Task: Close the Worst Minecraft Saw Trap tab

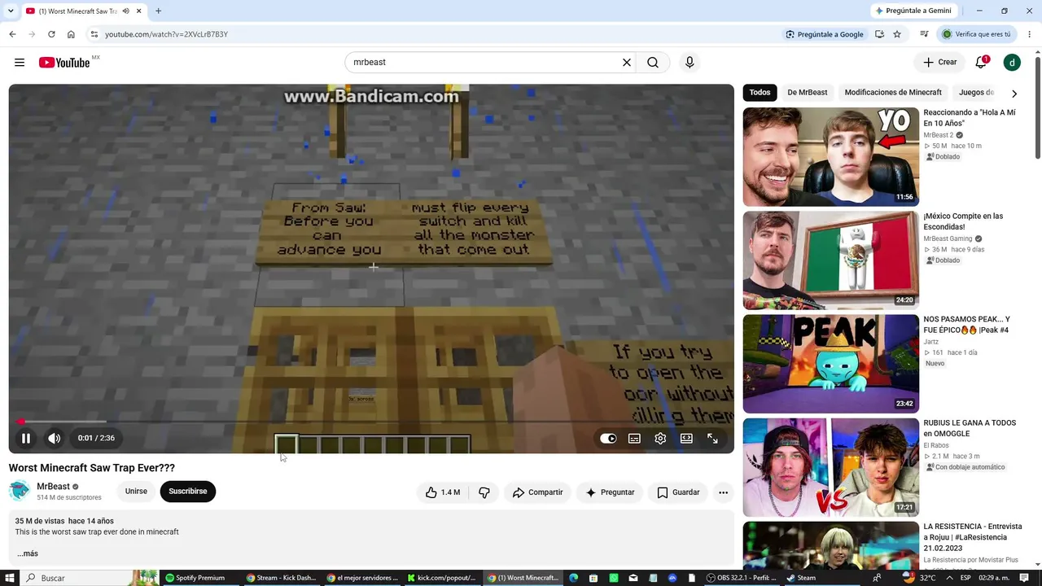Action: [x=139, y=11]
